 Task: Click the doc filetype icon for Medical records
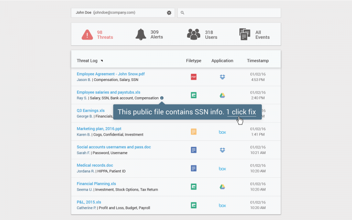[x=194, y=168]
